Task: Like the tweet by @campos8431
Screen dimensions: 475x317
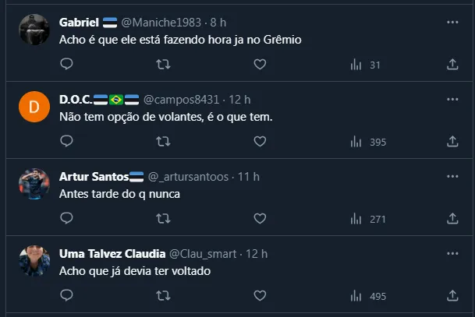Action: pyautogui.click(x=260, y=141)
